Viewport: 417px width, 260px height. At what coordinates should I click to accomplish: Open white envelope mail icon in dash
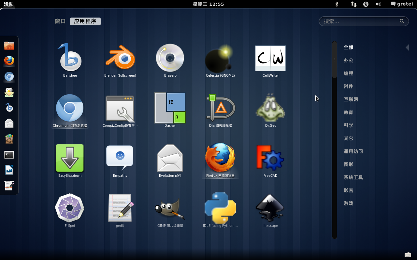point(9,123)
